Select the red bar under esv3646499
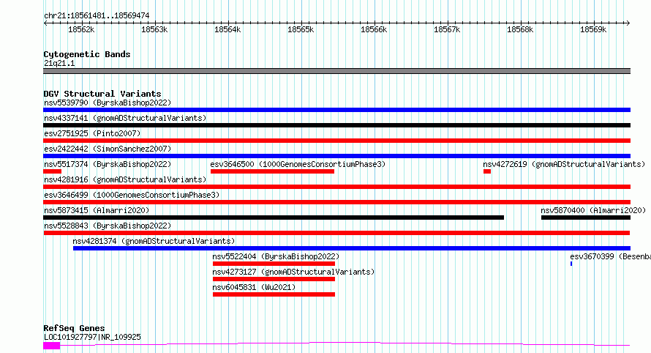Viewport: 651px width, 353px height. coord(336,202)
